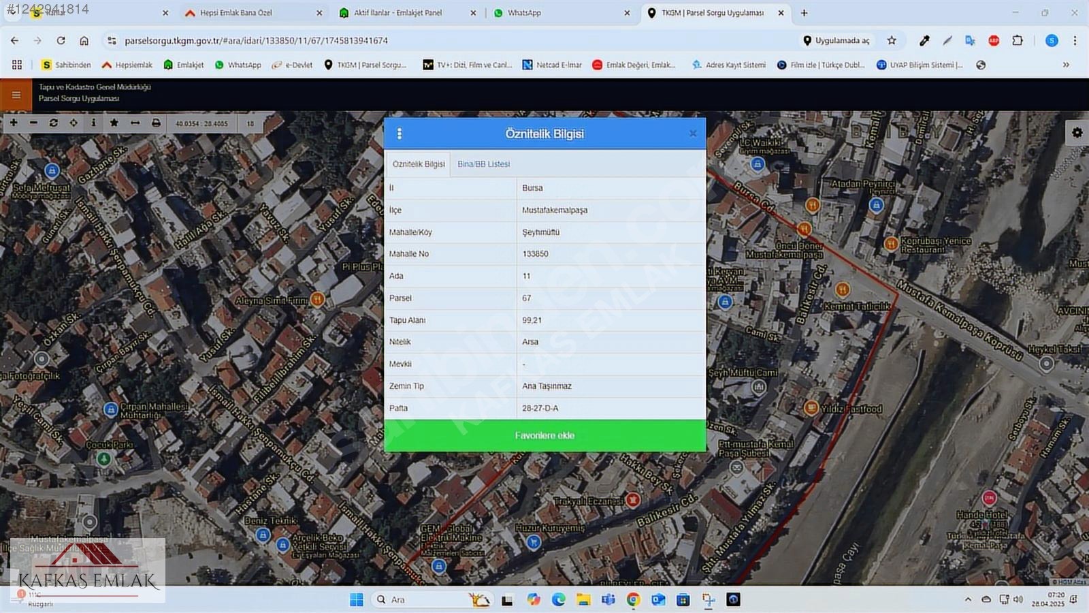Switch to Bina/BB Listesi tab
The image size is (1089, 613).
(x=483, y=164)
